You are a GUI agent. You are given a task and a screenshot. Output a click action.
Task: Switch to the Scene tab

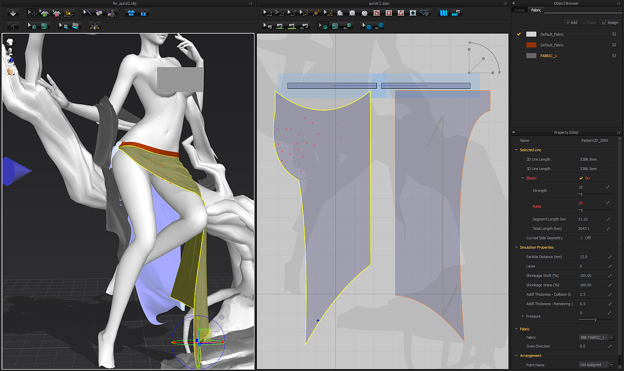click(x=520, y=10)
